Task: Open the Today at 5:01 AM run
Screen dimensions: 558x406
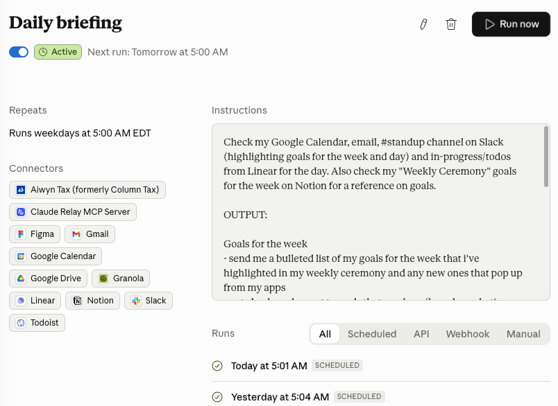Action: tap(269, 366)
